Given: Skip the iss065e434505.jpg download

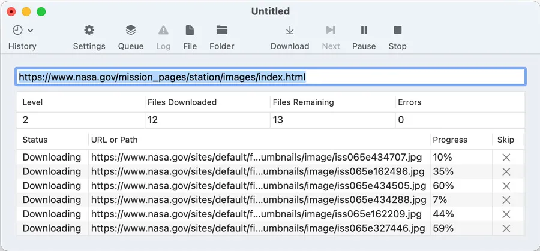Looking at the screenshot, I should point(506,186).
